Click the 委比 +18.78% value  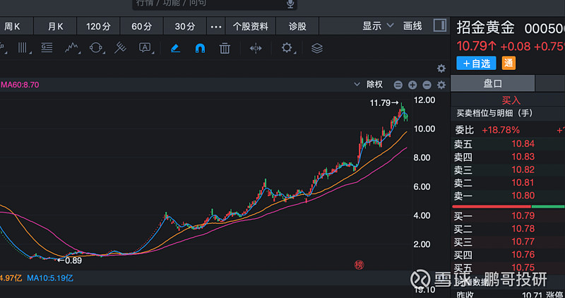pos(501,130)
